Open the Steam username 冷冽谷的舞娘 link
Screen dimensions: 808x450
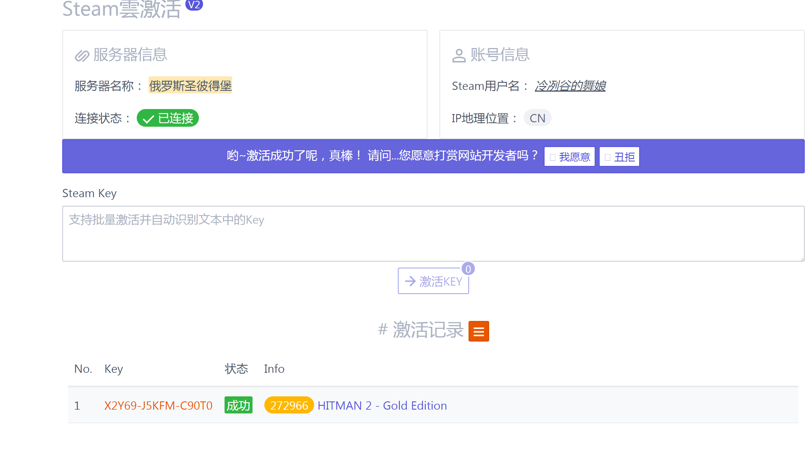tap(570, 86)
